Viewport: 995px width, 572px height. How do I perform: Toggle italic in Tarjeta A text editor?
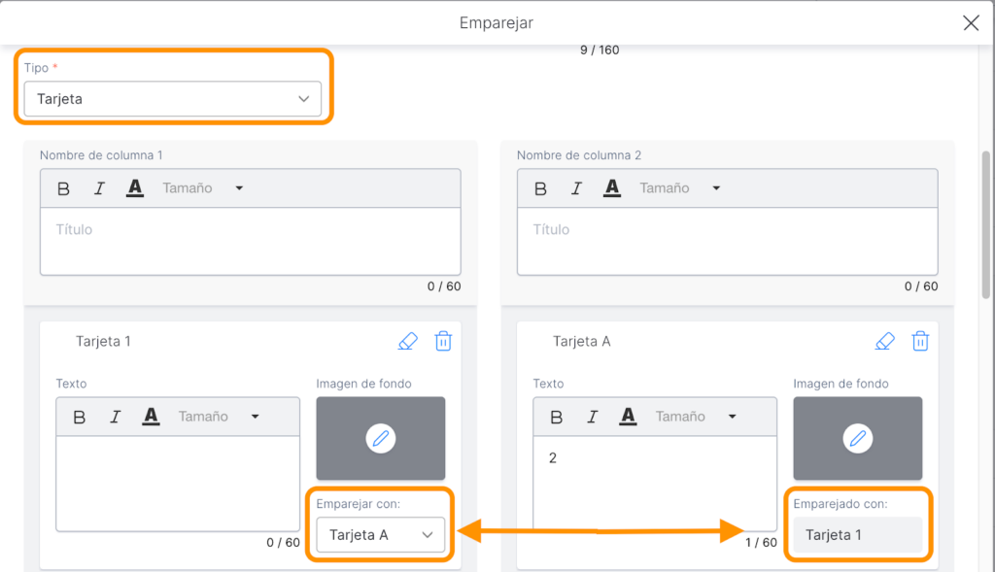pos(592,417)
